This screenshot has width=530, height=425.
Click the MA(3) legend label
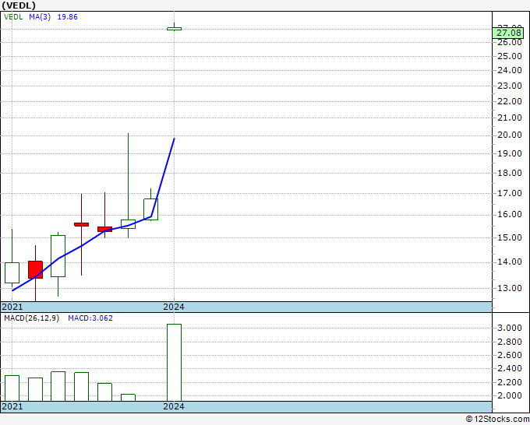40,17
